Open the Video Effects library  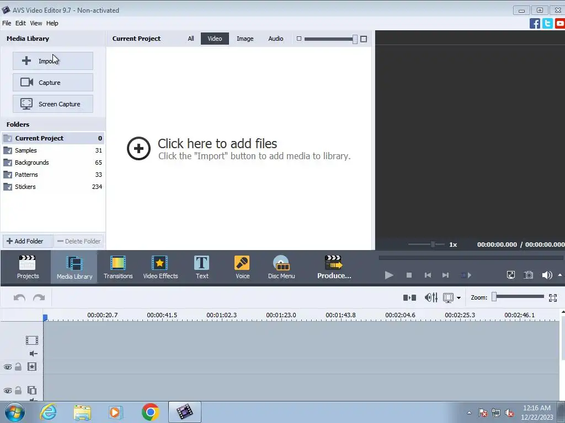[161, 267]
